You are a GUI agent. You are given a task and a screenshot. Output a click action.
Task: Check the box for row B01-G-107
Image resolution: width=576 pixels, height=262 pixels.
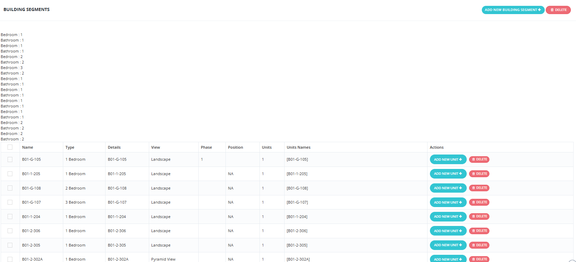10,202
